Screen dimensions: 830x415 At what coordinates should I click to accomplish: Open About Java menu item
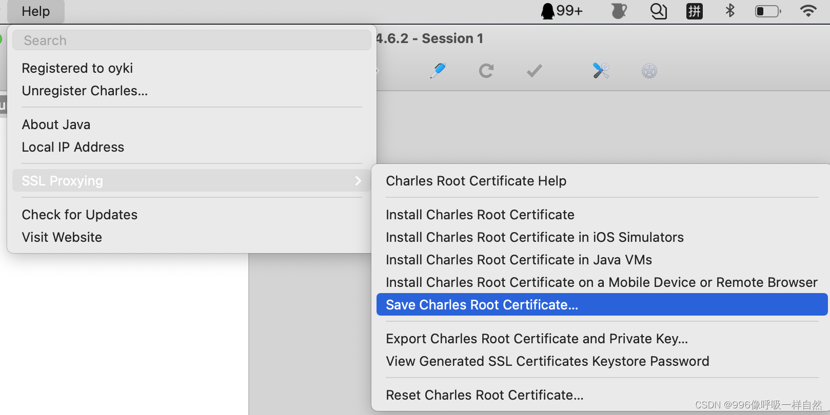point(191,125)
